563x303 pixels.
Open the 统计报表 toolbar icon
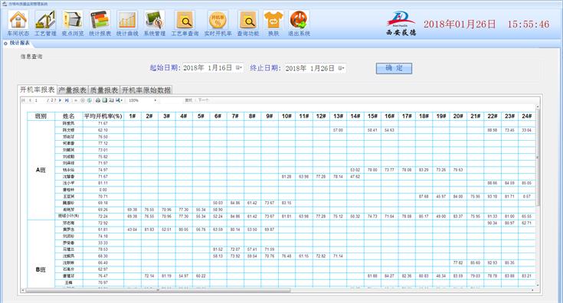tap(100, 23)
